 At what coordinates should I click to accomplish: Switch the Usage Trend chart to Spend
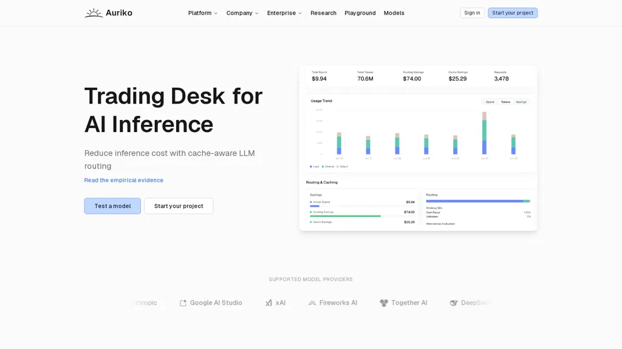coord(490,102)
